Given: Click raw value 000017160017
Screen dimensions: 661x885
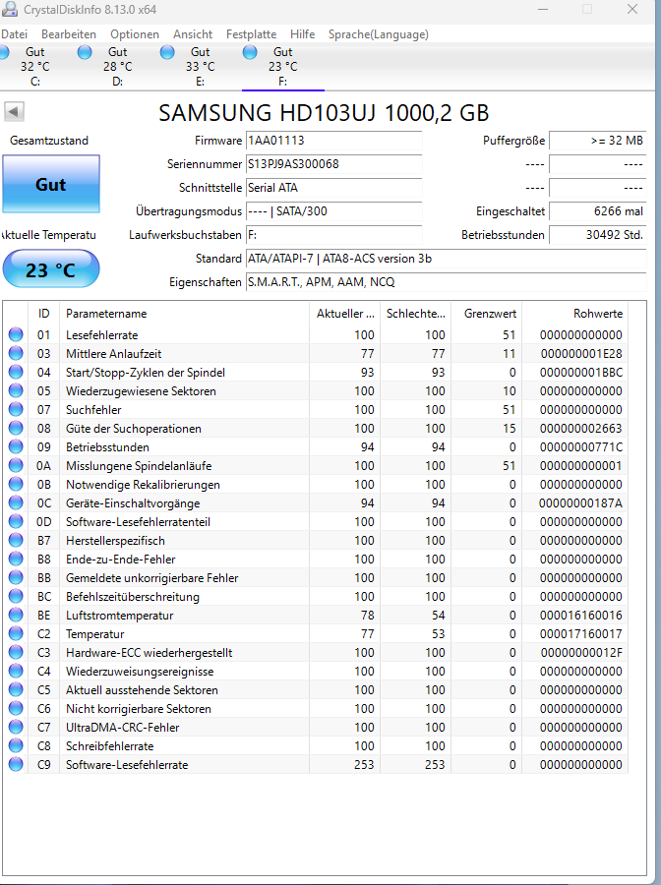Looking at the screenshot, I should coord(581,634).
